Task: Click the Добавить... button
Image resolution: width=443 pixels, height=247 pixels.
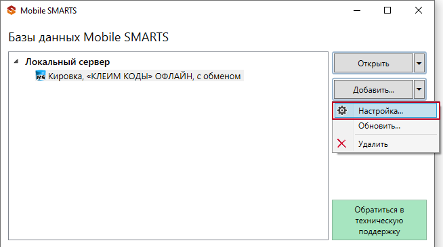Action: click(x=373, y=89)
